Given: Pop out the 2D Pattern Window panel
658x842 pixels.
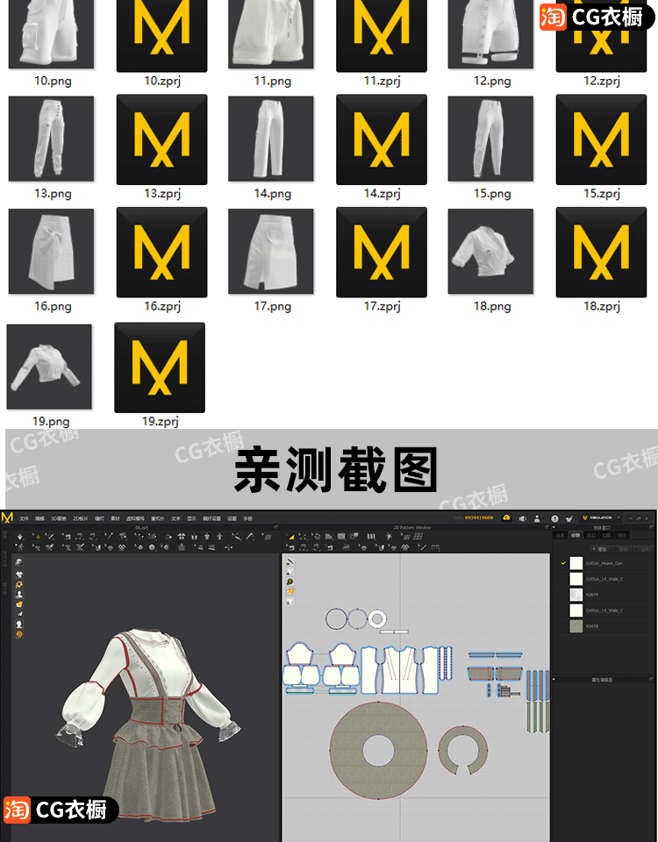Looking at the screenshot, I should click(x=548, y=527).
